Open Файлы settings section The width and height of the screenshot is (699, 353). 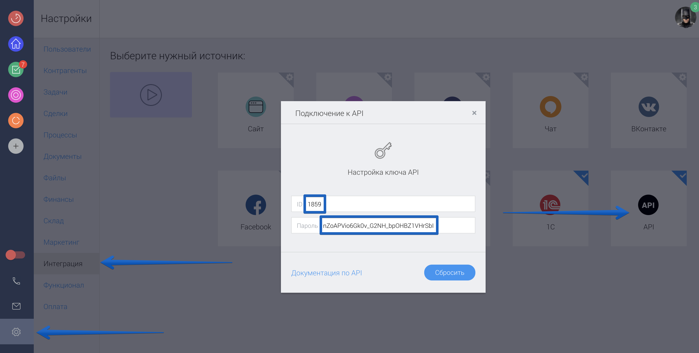click(54, 178)
